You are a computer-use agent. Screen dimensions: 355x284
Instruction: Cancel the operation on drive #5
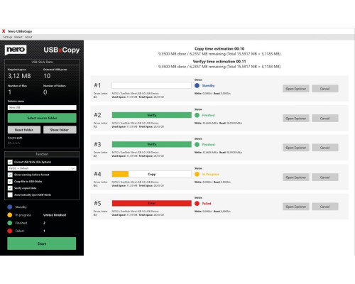pyautogui.click(x=324, y=207)
